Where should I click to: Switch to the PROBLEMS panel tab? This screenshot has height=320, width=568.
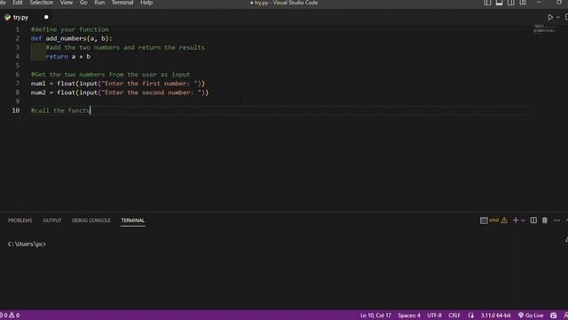point(20,220)
